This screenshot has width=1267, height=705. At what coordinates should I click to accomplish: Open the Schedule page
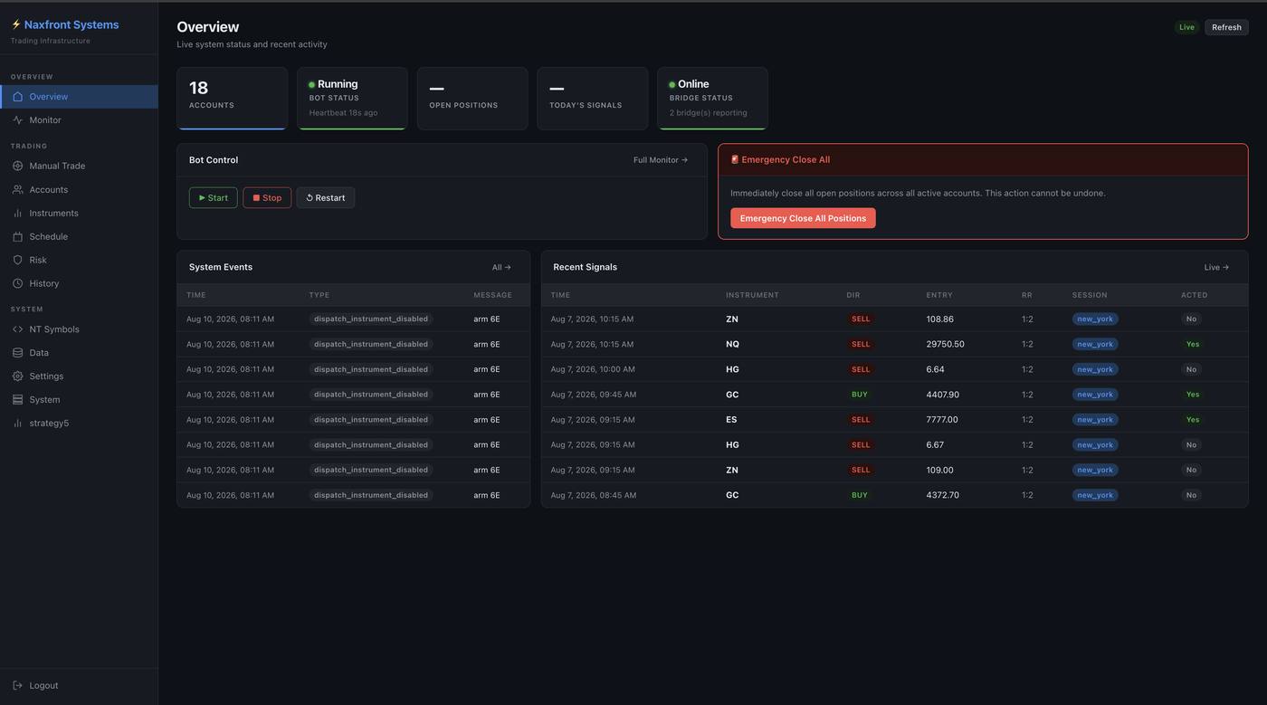click(79, 237)
